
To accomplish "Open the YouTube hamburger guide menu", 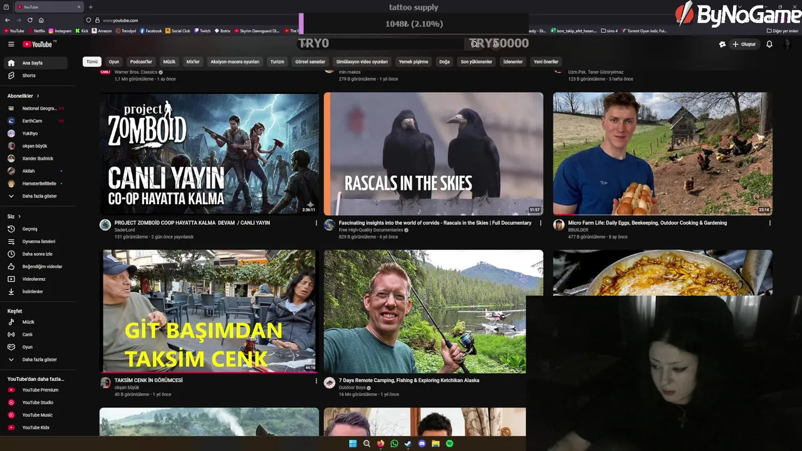I will click(x=11, y=44).
